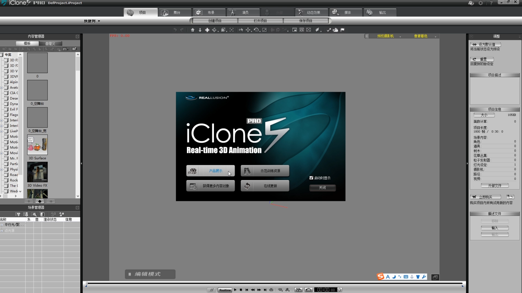Click the help question mark icon

491,3
